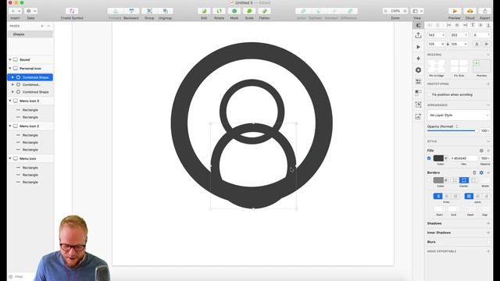Apply the Difference boolean operation
Image resolution: width=500 pixels, height=281 pixels.
(350, 11)
